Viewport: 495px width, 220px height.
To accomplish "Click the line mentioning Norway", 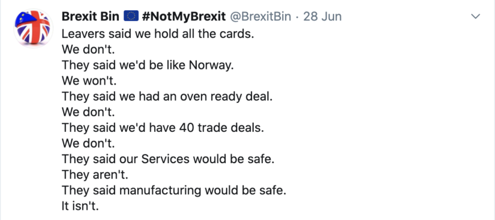I will (x=148, y=65).
